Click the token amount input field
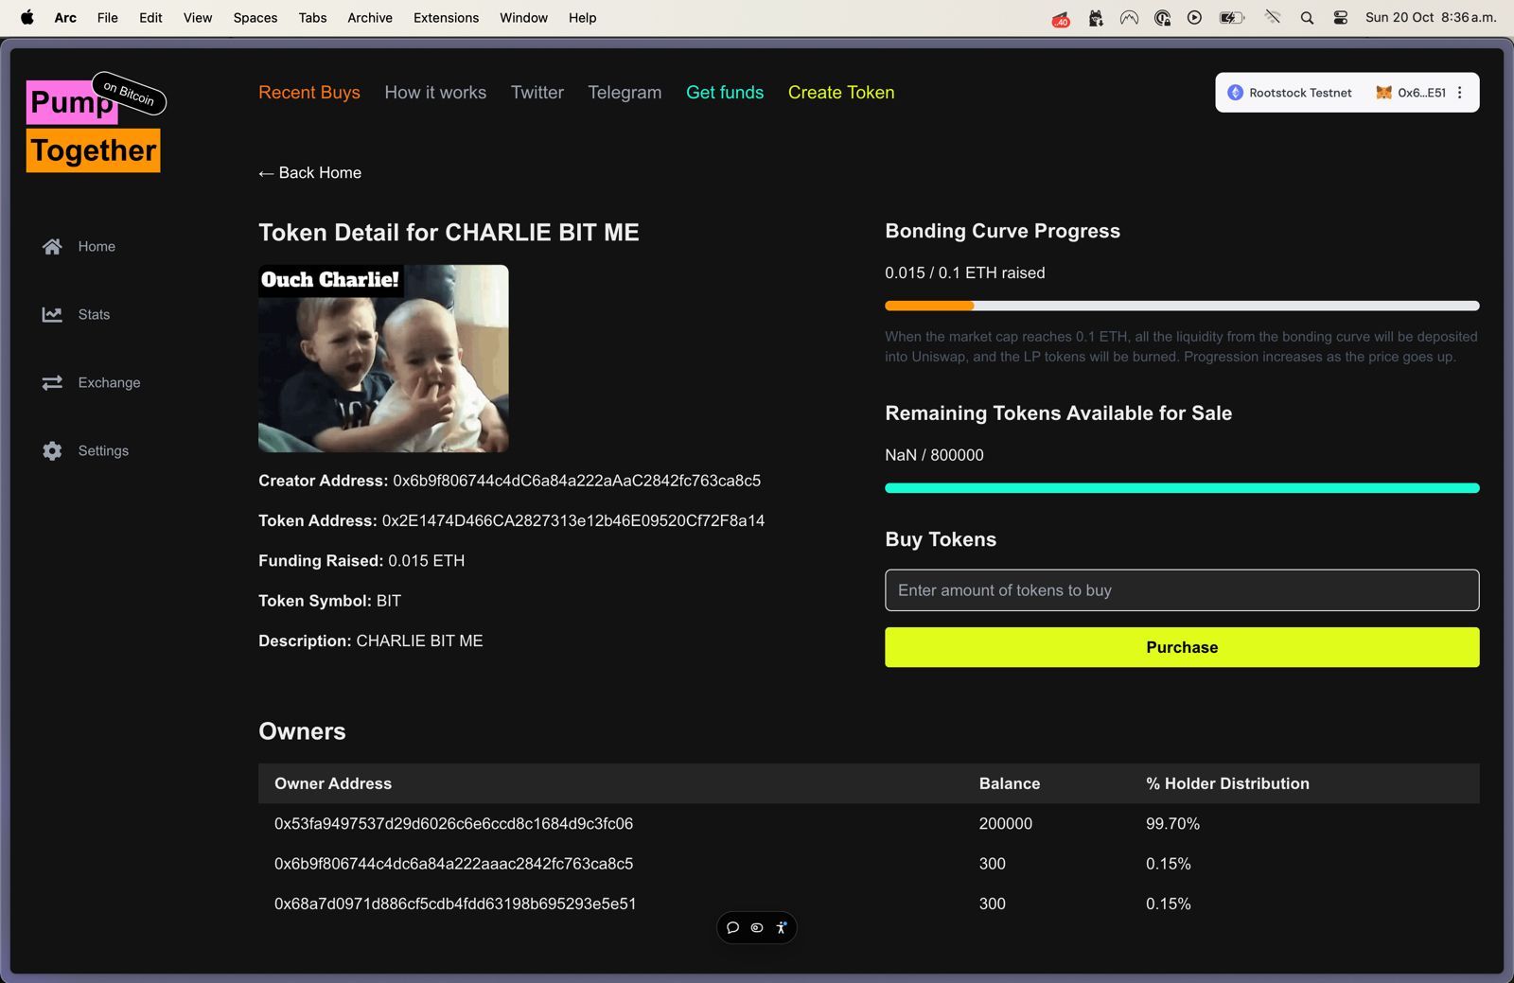This screenshot has width=1514, height=983. [x=1182, y=590]
